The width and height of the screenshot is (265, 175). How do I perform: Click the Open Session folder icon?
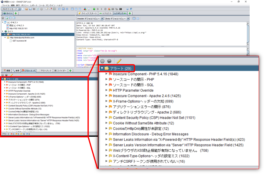pyautogui.click(x=26, y=9)
